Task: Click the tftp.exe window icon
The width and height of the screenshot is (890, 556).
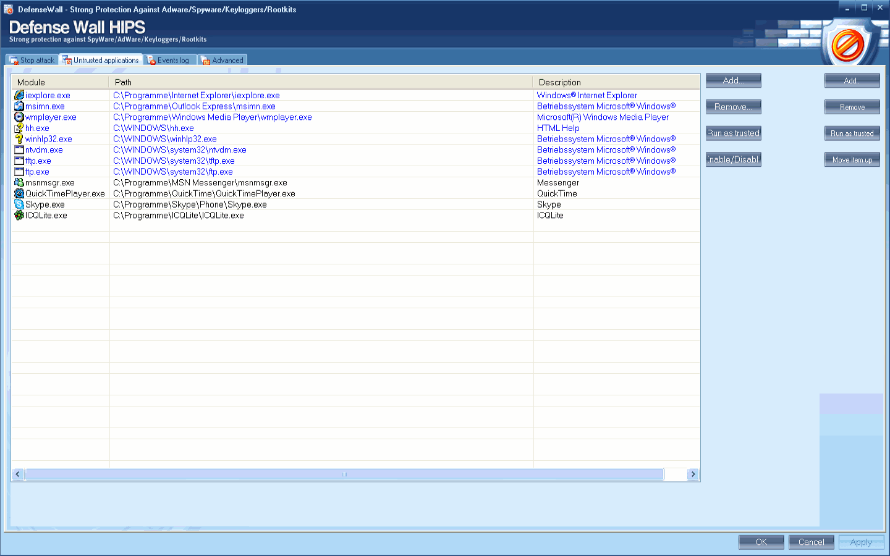Action: [19, 161]
